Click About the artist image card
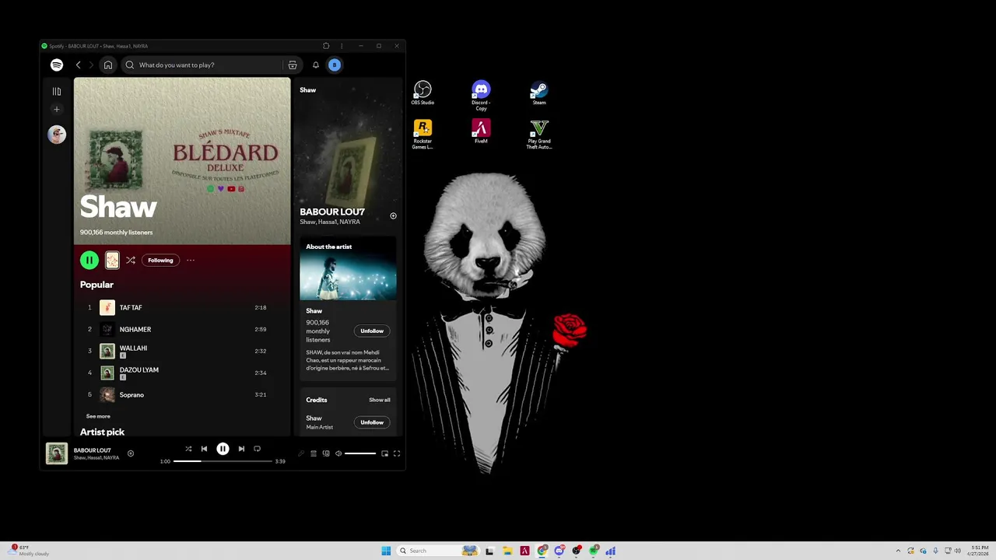The width and height of the screenshot is (996, 560). pyautogui.click(x=348, y=269)
